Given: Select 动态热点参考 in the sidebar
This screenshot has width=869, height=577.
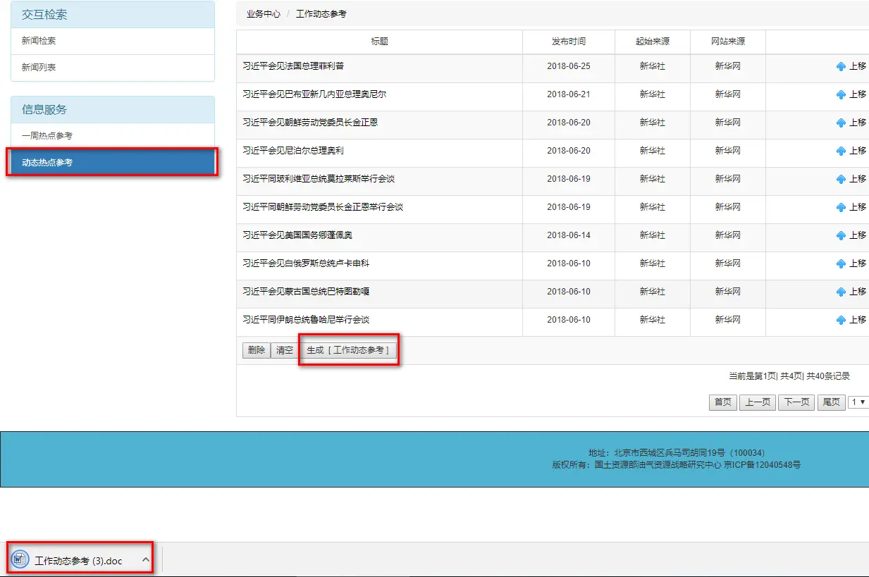Looking at the screenshot, I should [x=113, y=163].
